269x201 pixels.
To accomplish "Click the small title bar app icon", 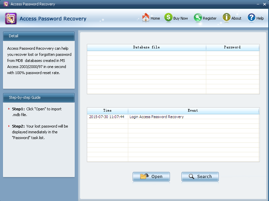I will click(x=6, y=4).
